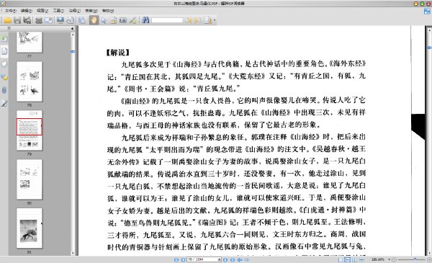
Task: Select page 78 thumbnail with four drawings
Action: click(x=30, y=81)
